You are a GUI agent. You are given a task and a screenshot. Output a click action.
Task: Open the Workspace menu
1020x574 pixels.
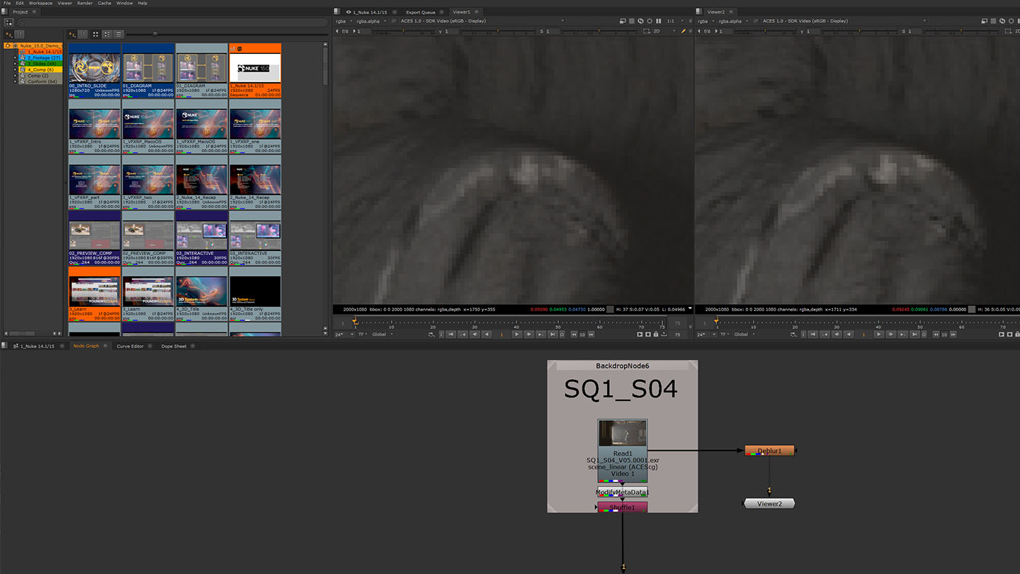pos(39,3)
